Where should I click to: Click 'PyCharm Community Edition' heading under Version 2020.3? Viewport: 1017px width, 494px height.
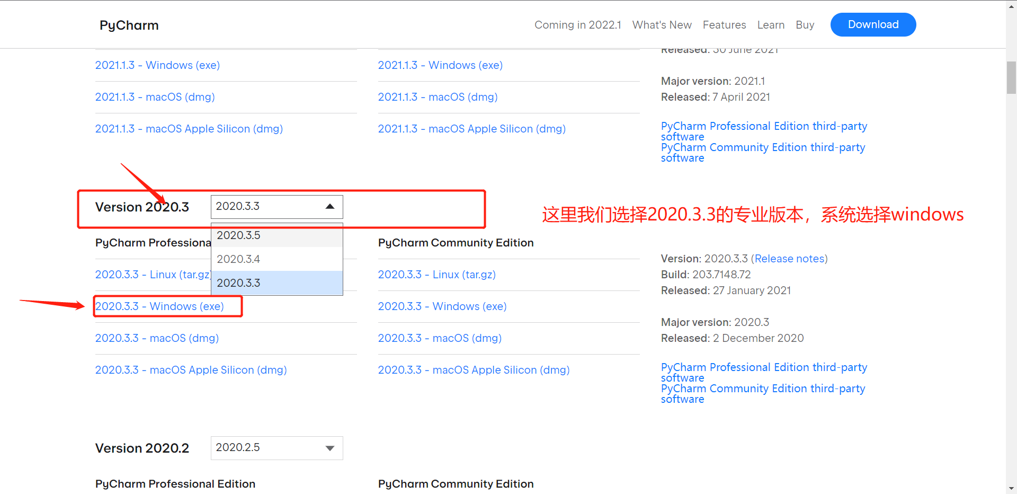[456, 243]
